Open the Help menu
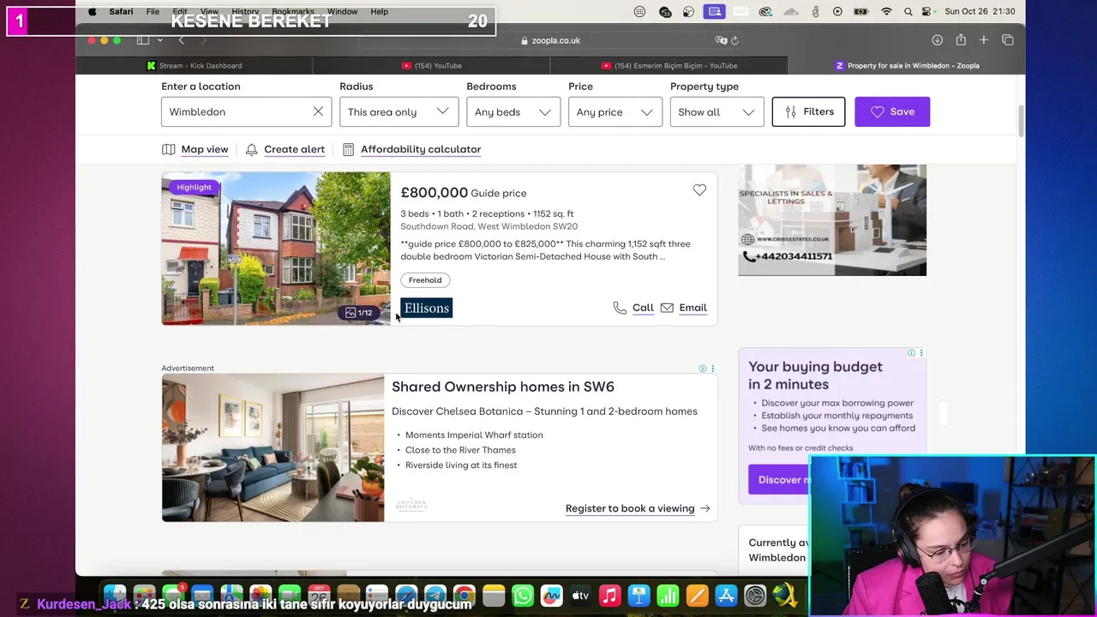Image resolution: width=1097 pixels, height=617 pixels. point(380,11)
